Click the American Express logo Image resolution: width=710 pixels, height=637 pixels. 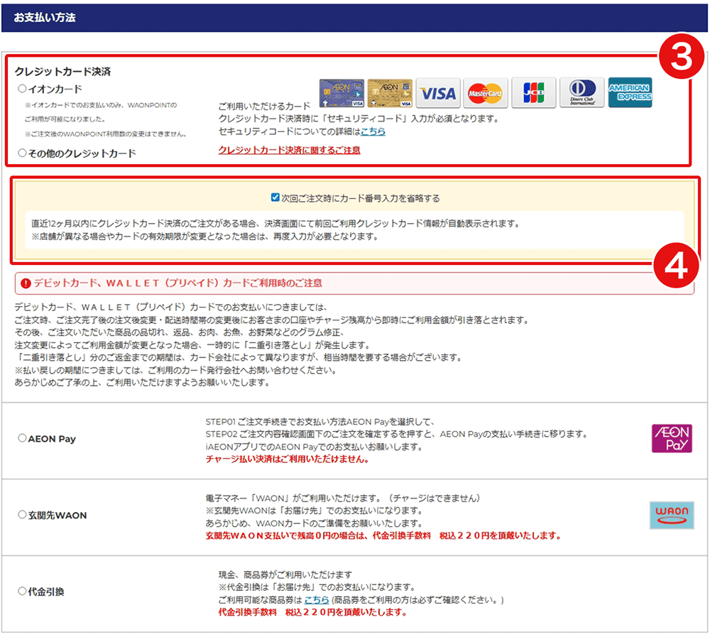[630, 93]
